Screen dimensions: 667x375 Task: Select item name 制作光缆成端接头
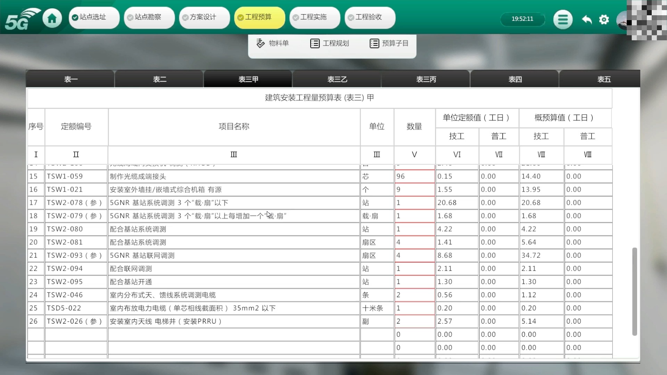click(138, 176)
